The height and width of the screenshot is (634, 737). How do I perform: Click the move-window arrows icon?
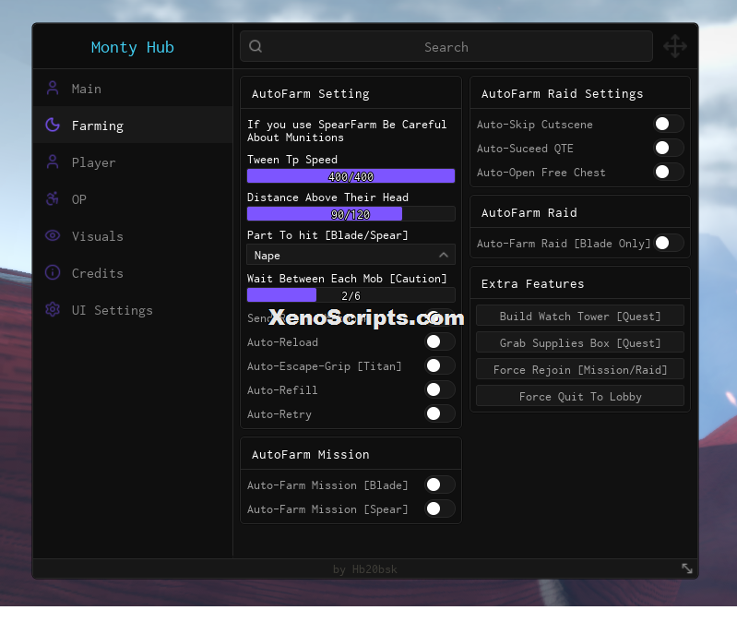tap(675, 46)
